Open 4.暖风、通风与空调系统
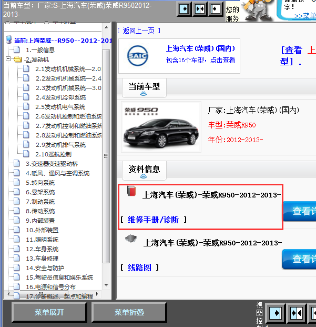The image size is (316, 327). 57,173
